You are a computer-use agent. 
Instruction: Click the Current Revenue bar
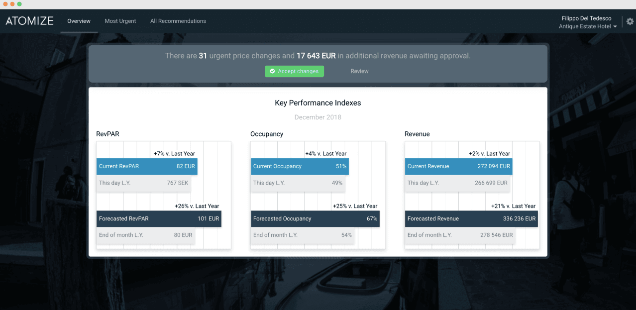(x=458, y=167)
